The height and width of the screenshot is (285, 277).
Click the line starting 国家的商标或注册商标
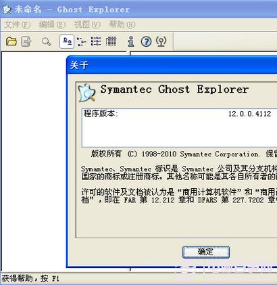(179, 177)
